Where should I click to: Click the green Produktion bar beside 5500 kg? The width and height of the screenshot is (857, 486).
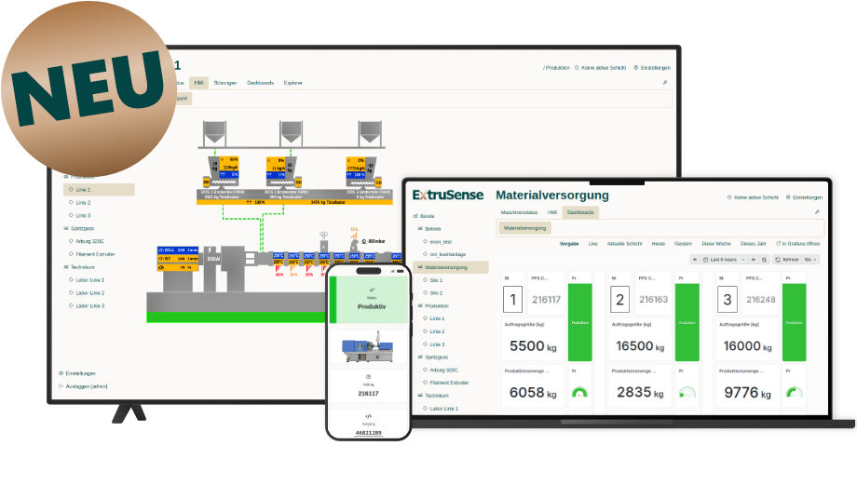click(x=580, y=322)
